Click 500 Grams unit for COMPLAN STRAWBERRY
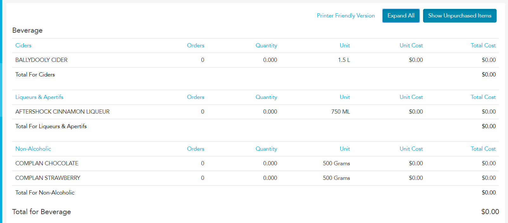 pos(337,178)
